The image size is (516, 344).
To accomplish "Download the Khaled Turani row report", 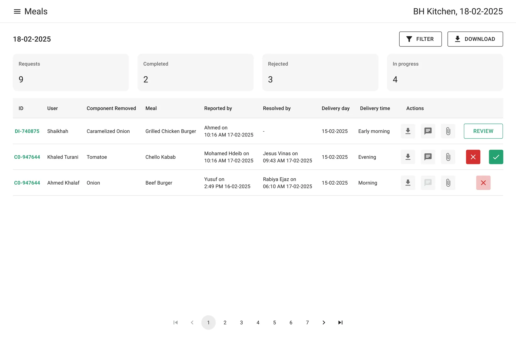I will [x=408, y=157].
